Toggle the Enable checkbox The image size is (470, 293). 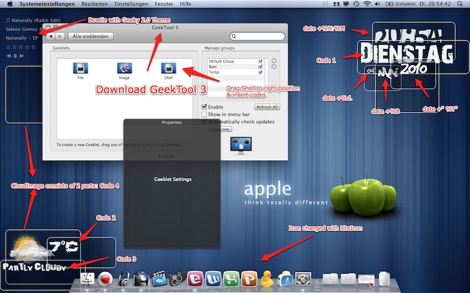coord(204,107)
